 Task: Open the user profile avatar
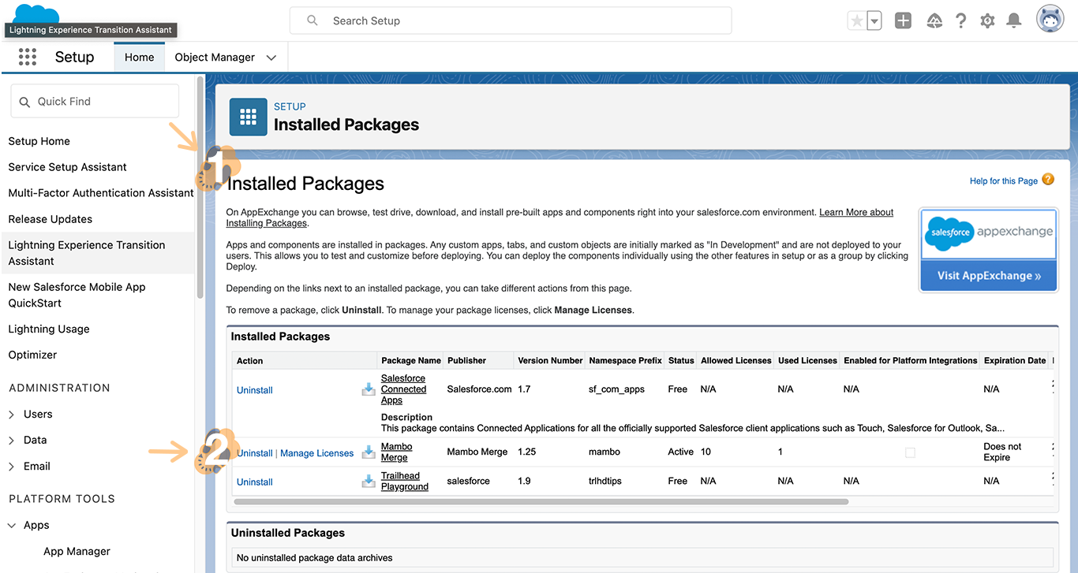1050,20
